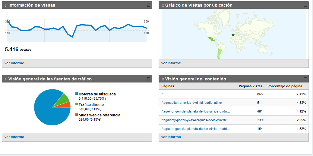The width and height of the screenshot is (313, 156).
Task: Close the Visión general del contenido widget
Action: [305, 79]
